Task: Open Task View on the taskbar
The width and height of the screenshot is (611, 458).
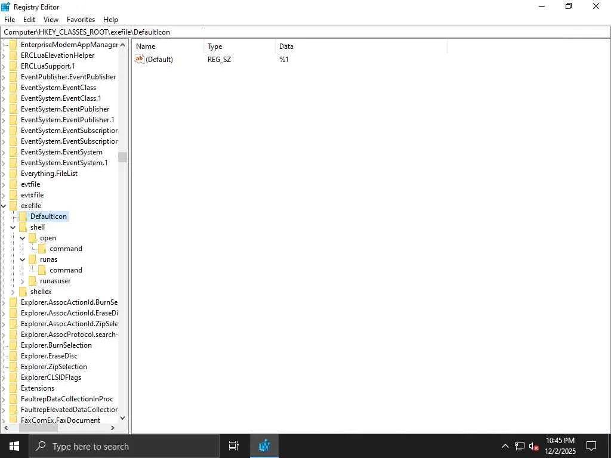Action: tap(234, 446)
